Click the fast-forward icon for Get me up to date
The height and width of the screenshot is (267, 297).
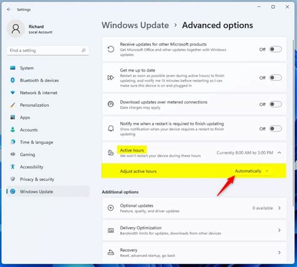[111, 78]
